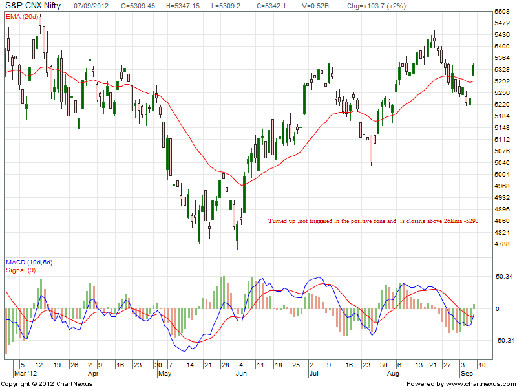Click the date tick labeled 12 in March
The width and height of the screenshot is (517, 388).
[x=39, y=365]
